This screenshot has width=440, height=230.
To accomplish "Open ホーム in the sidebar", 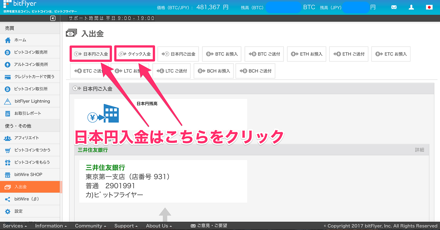I will 30,40.
